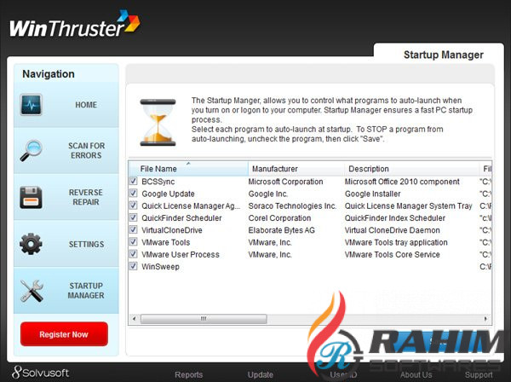Screen dimensions: 511x382
Task: Click the Support footer link
Action: (479, 375)
